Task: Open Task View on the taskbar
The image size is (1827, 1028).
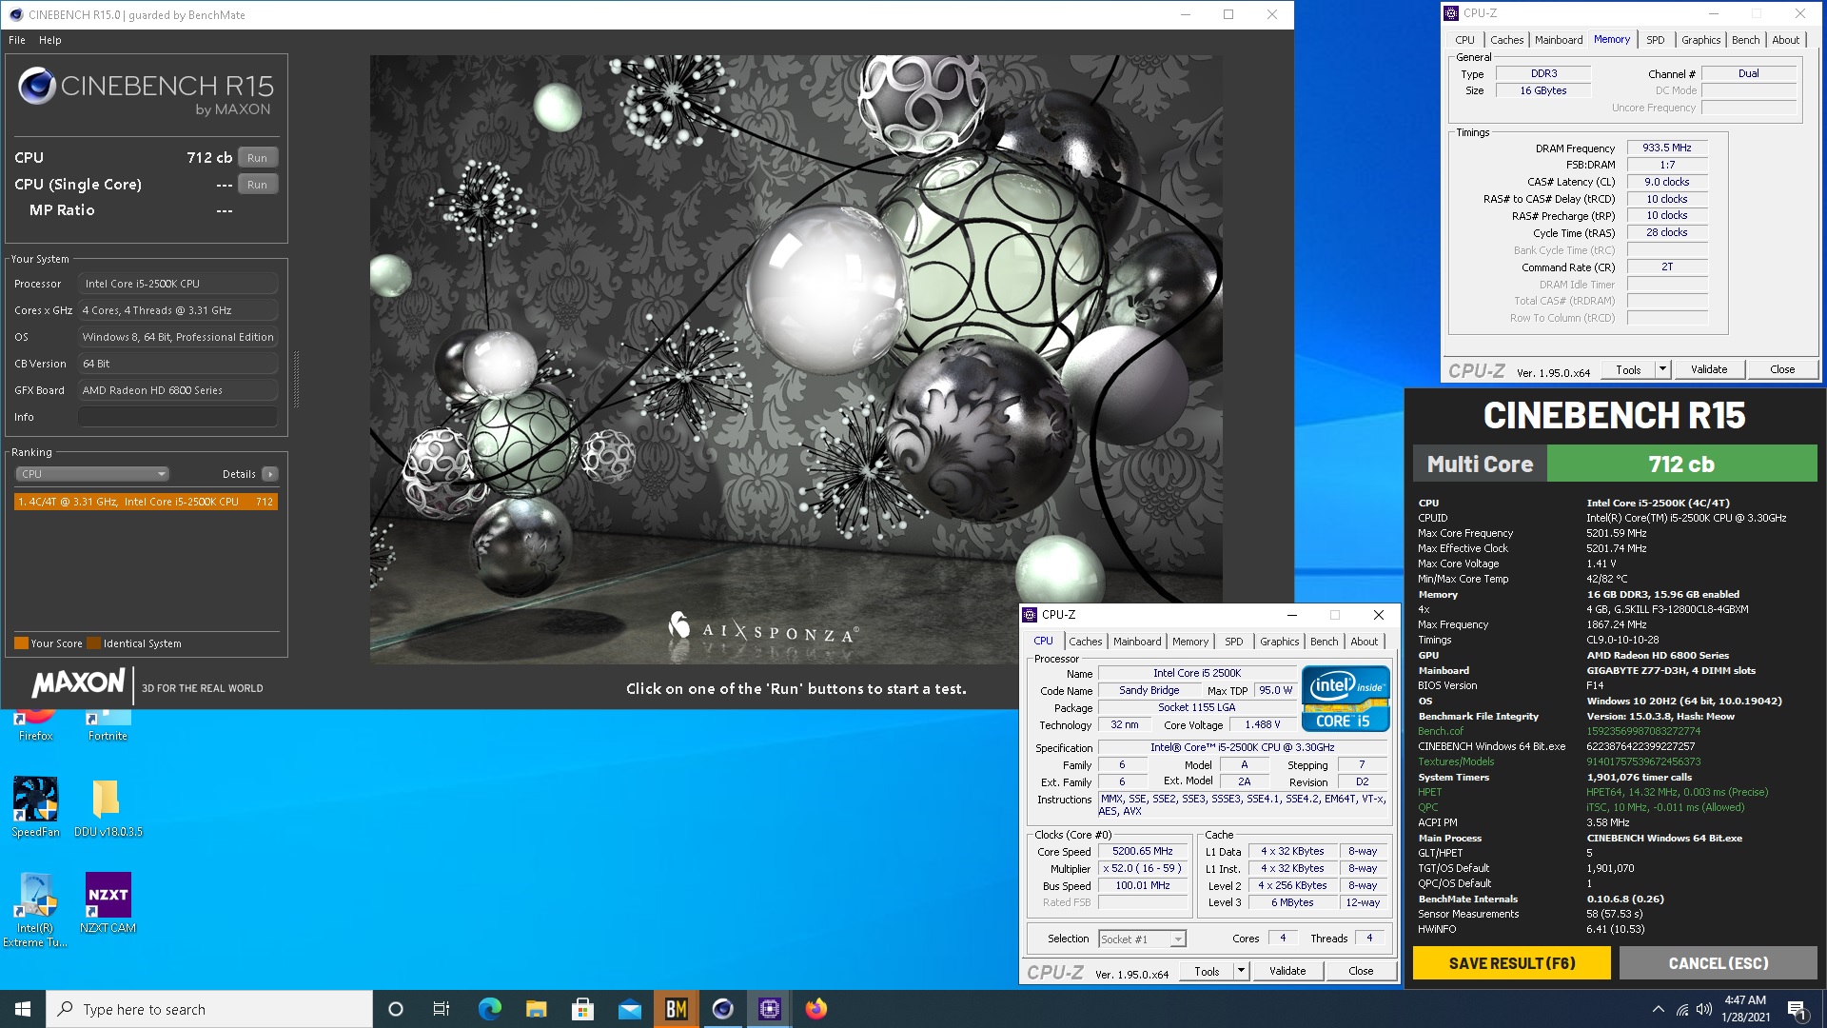Action: tap(442, 1009)
